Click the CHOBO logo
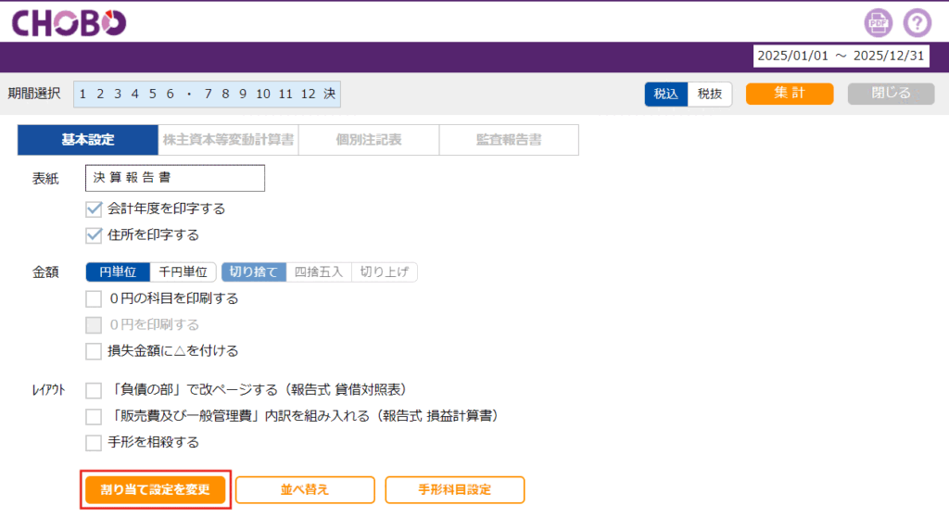The width and height of the screenshot is (949, 518). (x=69, y=23)
